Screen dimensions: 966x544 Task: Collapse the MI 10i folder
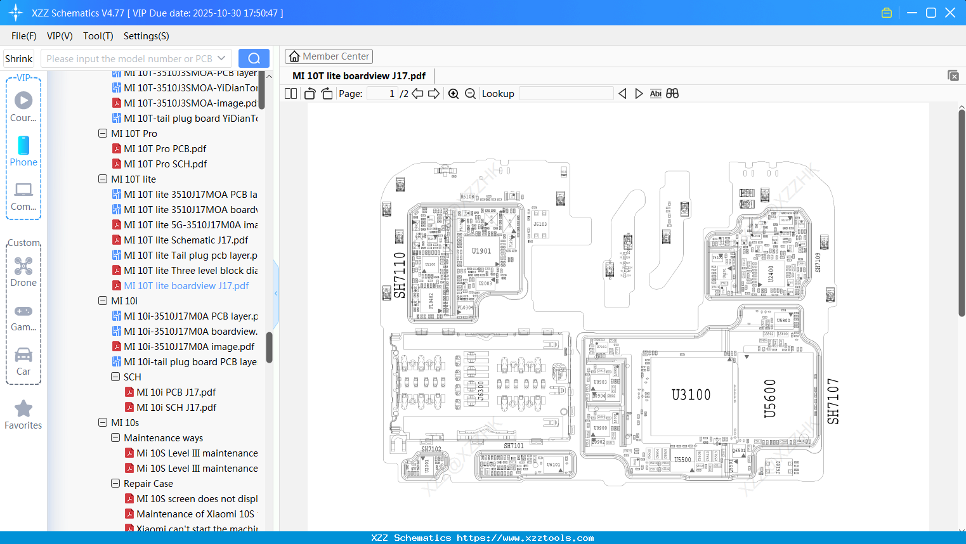103,301
